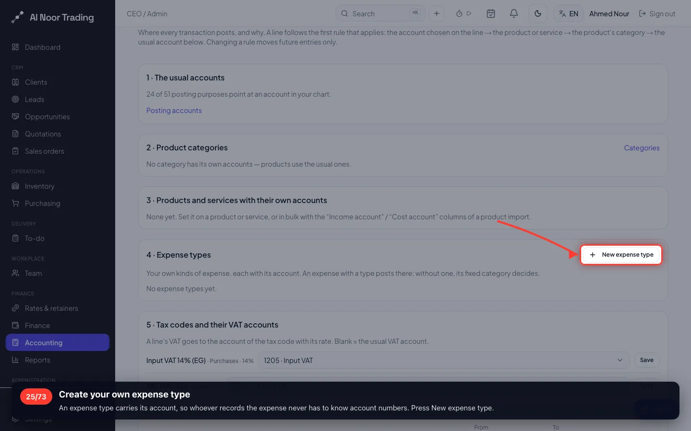691x431 pixels.
Task: Focus the Search field in top bar
Action: (380, 13)
